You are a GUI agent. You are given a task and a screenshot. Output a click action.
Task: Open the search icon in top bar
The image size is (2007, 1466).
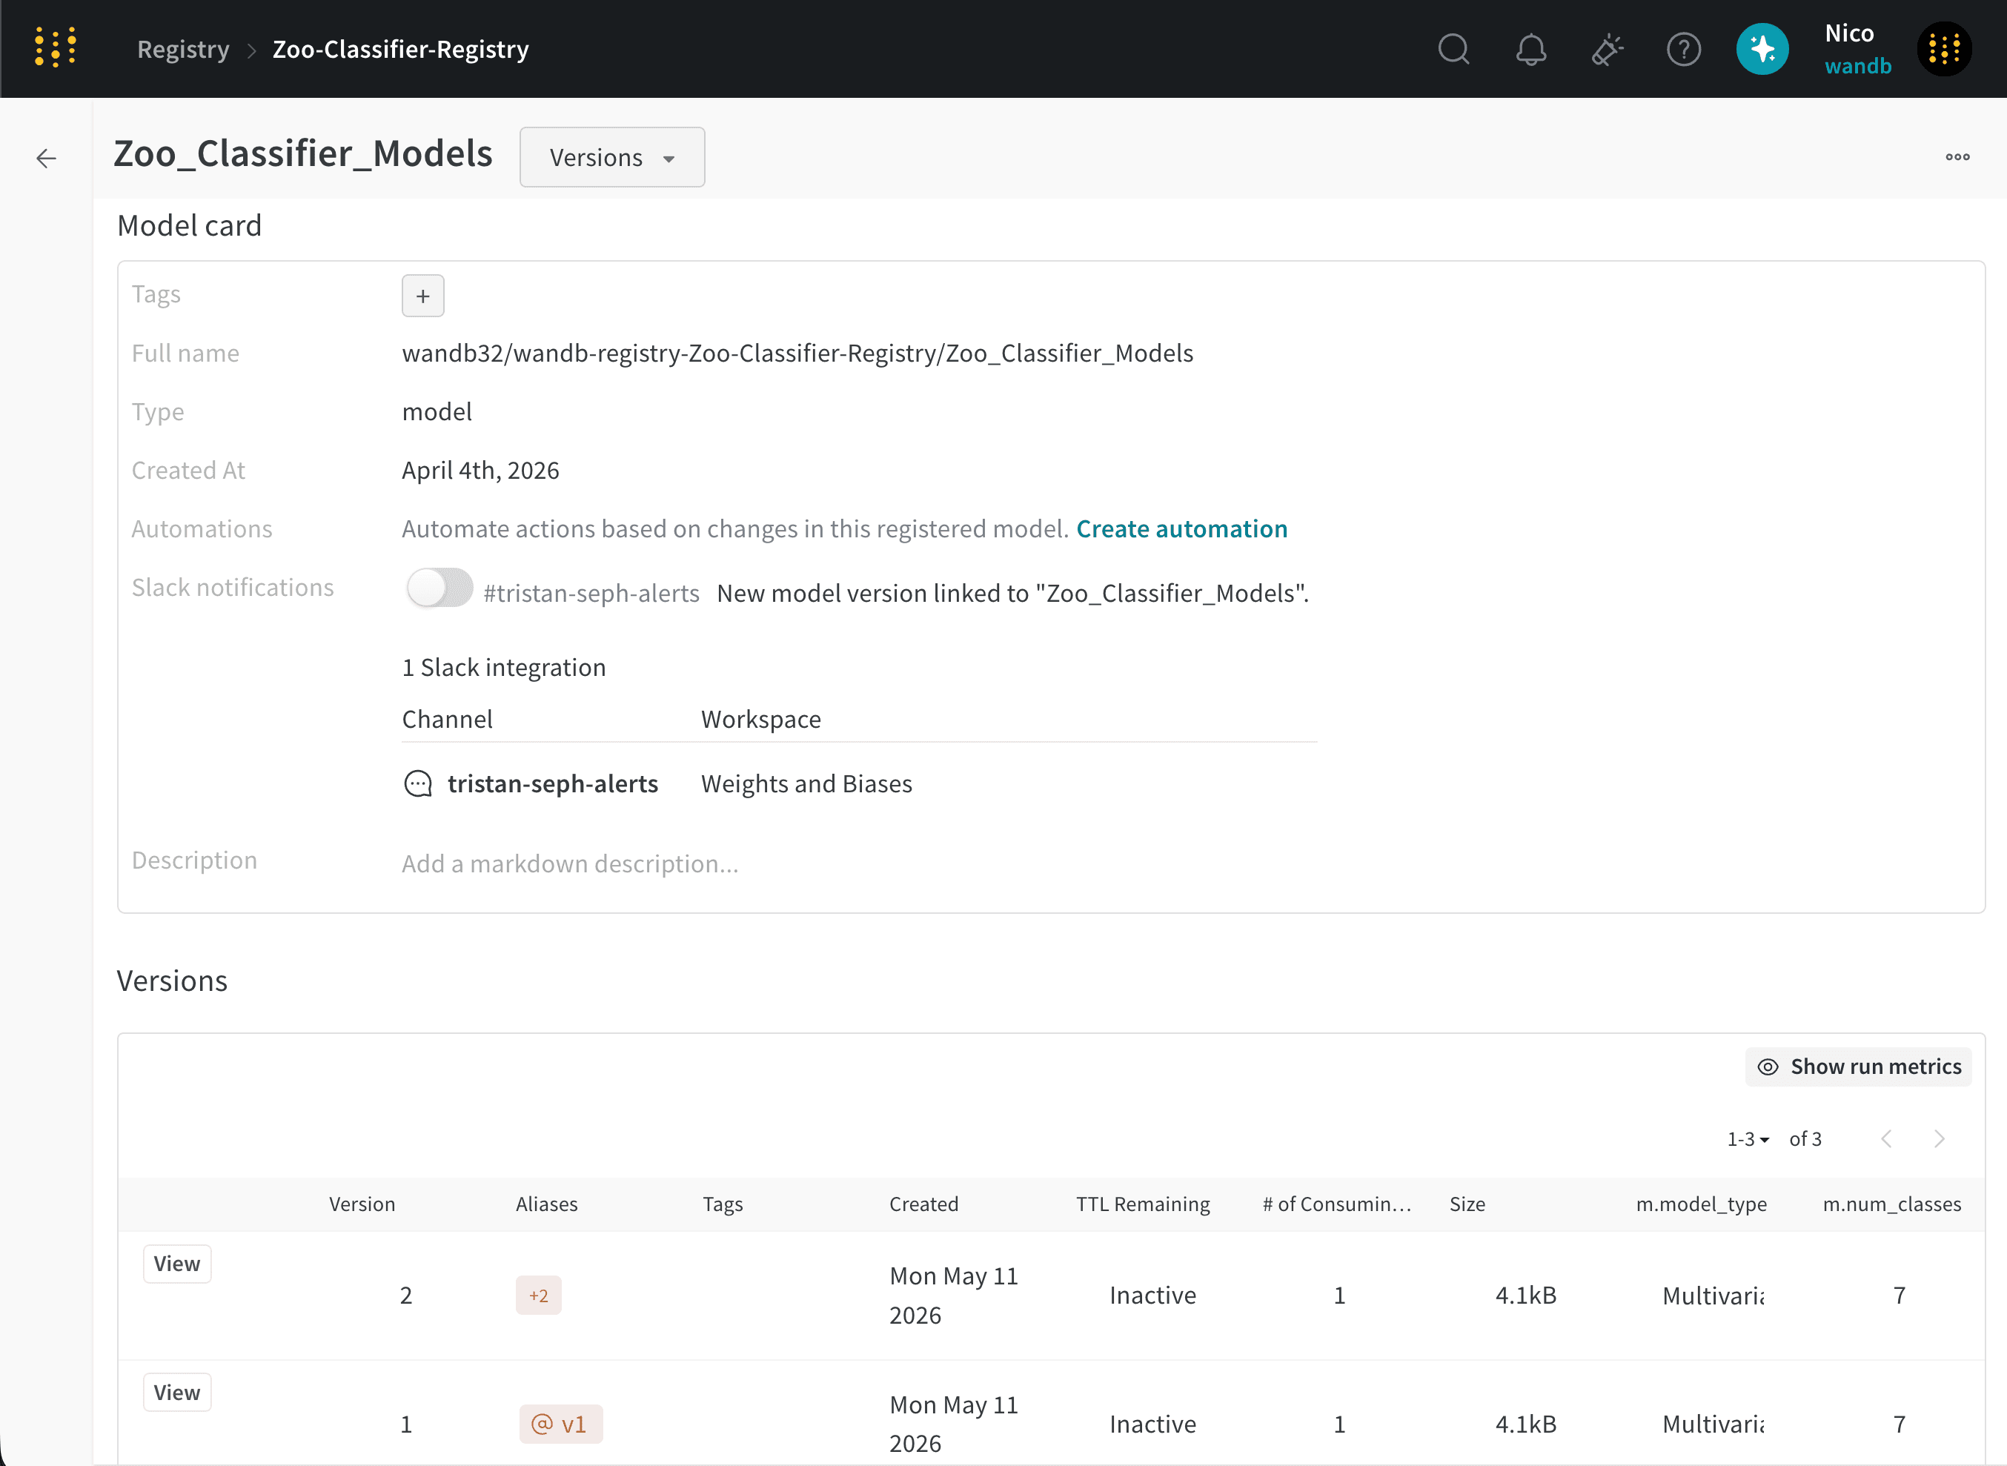click(1453, 49)
